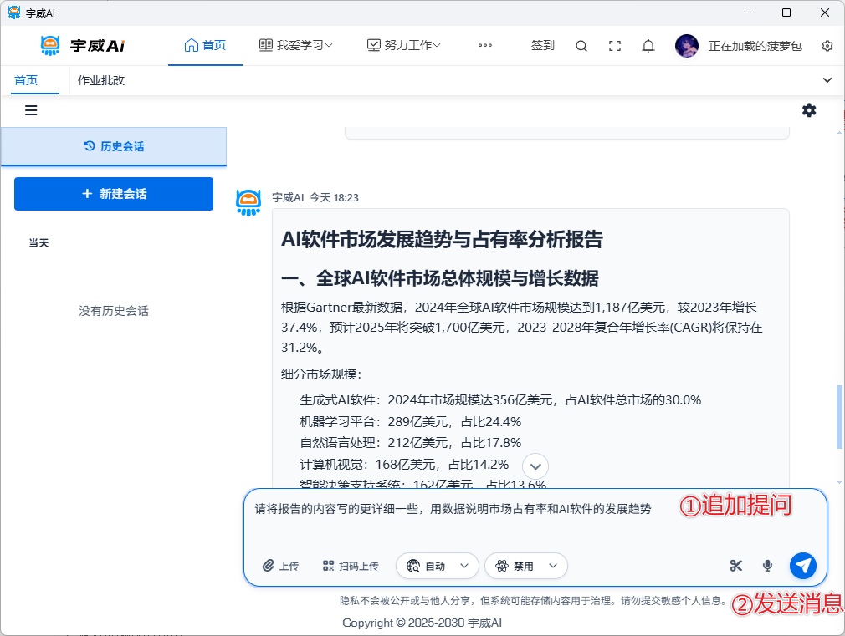The width and height of the screenshot is (845, 636).
Task: Select the 历史会话 panel tab
Action: point(114,146)
